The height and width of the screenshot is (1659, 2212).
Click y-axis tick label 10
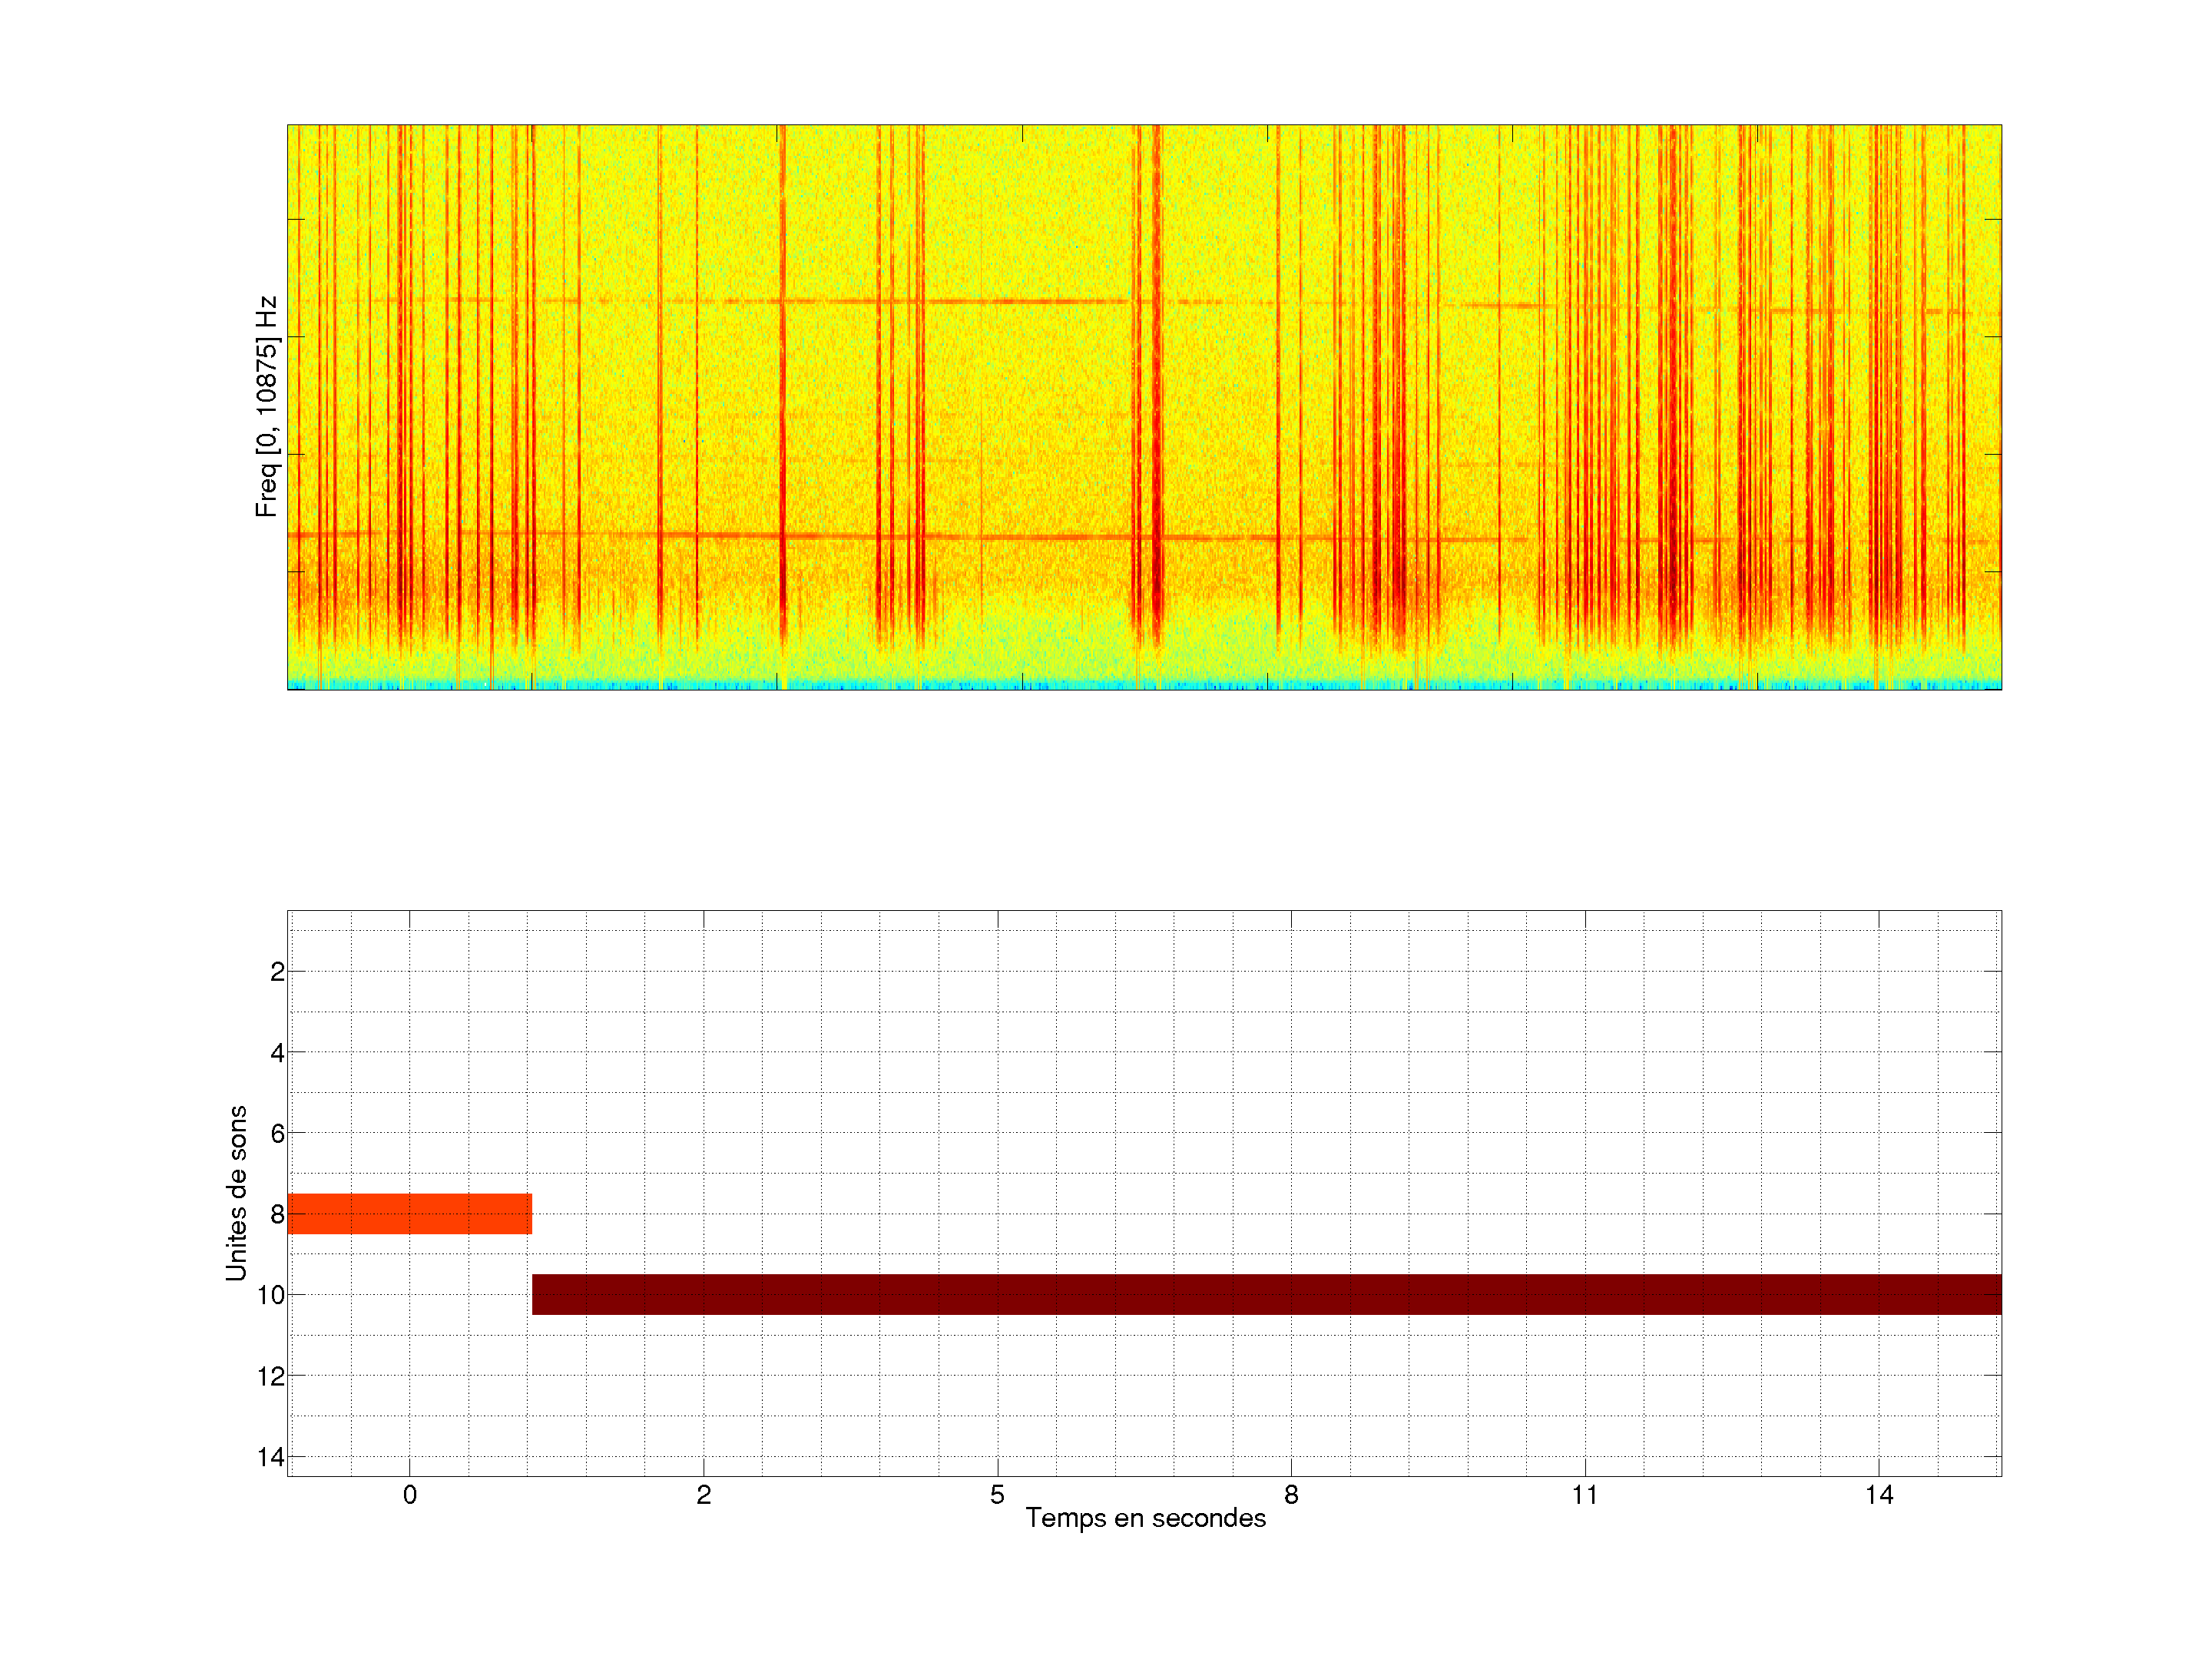point(271,1296)
